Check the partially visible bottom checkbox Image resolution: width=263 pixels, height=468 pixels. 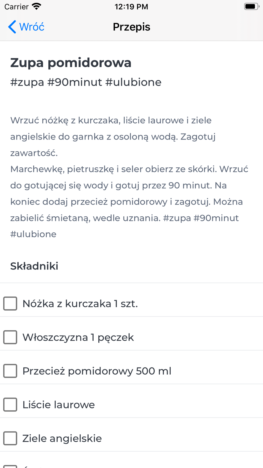click(10, 466)
